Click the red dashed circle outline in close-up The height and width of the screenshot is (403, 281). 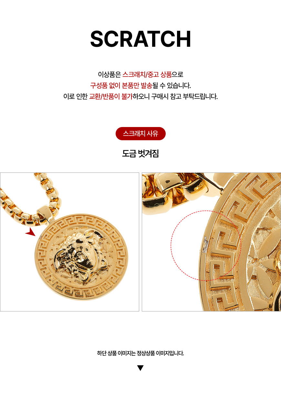(x=206, y=246)
